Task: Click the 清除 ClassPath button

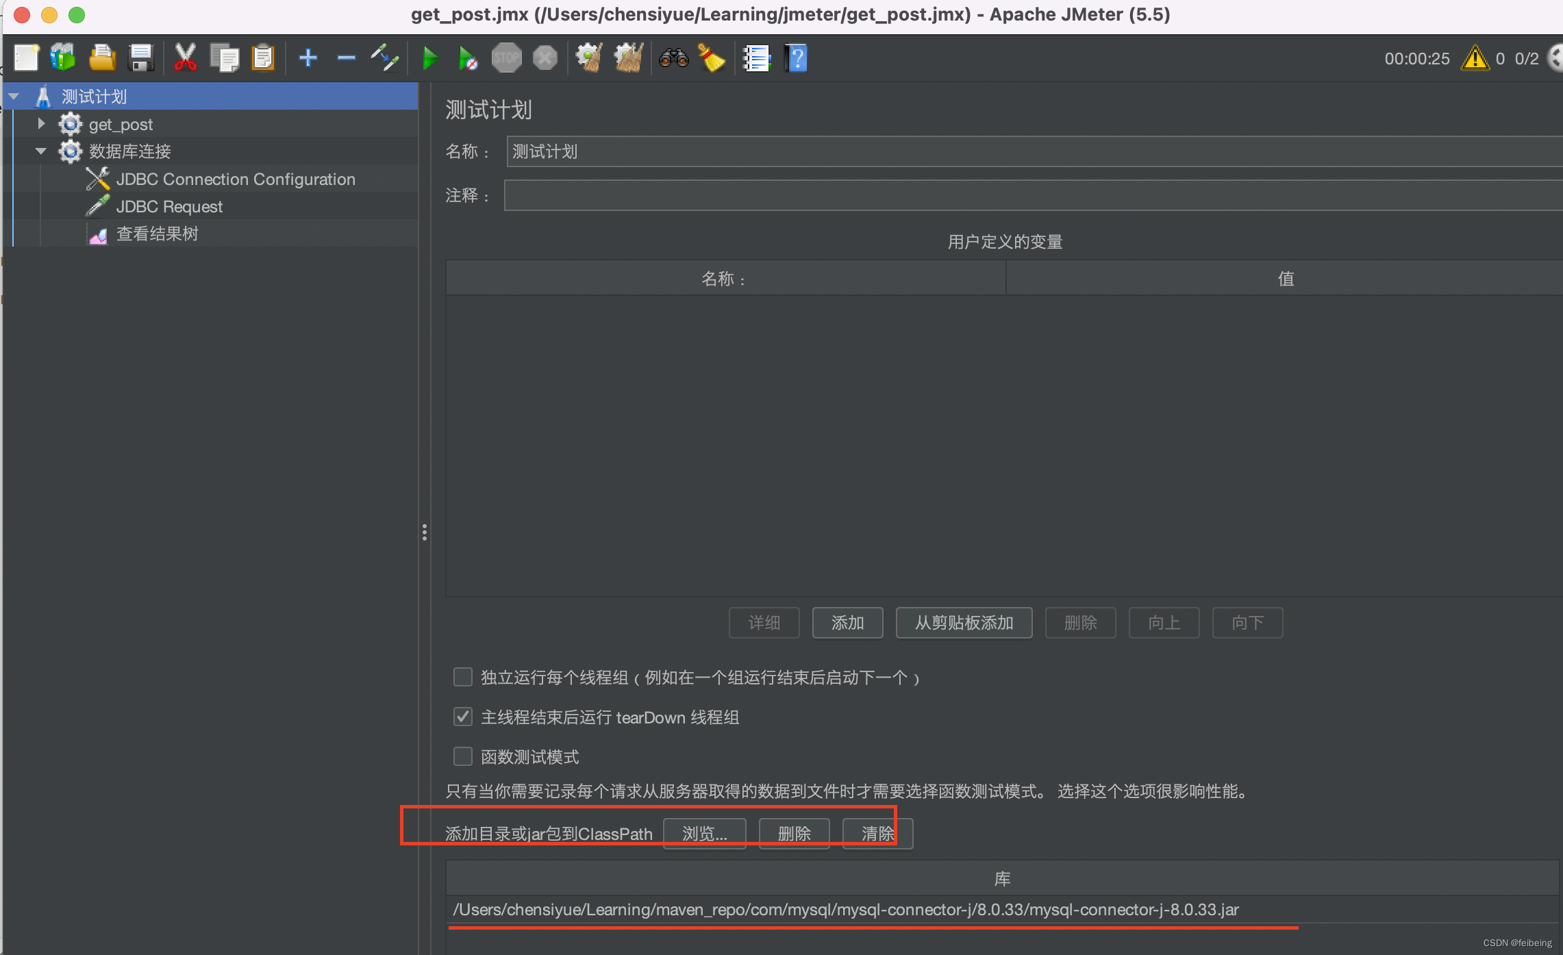Action: [x=877, y=834]
